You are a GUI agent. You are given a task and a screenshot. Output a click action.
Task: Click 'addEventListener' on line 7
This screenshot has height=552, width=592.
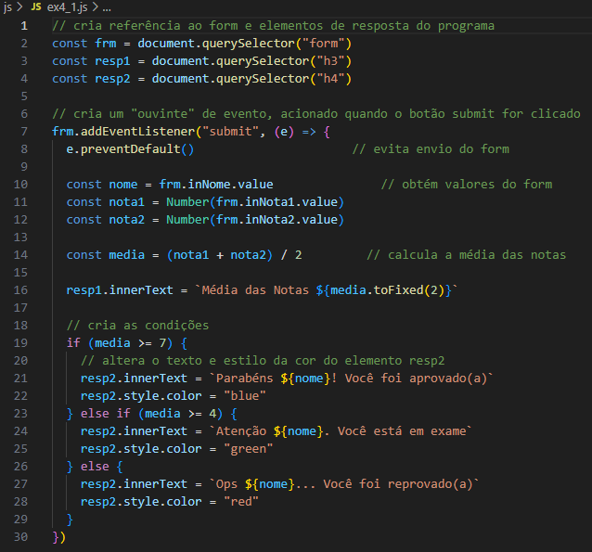click(138, 132)
